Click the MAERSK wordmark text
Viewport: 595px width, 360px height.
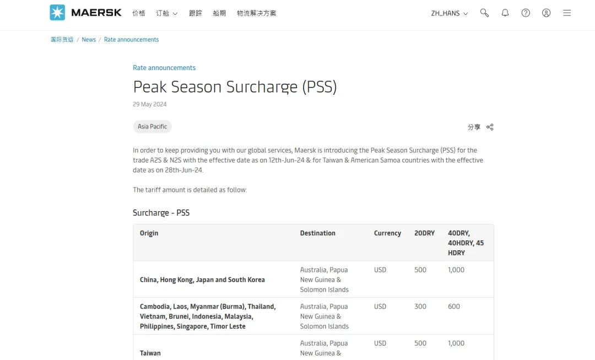click(96, 13)
